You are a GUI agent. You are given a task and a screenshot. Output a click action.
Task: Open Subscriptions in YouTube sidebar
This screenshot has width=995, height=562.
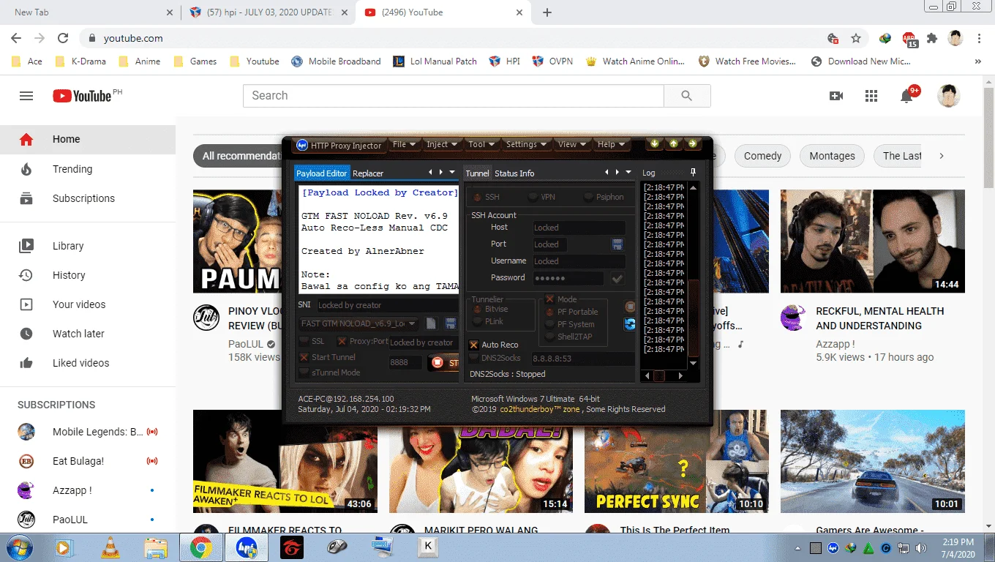tap(88, 198)
